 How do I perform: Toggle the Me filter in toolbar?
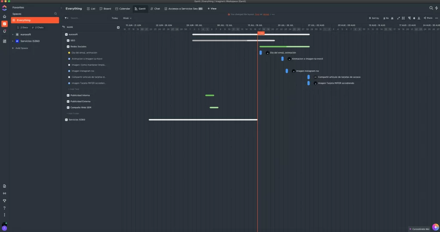tap(386, 18)
